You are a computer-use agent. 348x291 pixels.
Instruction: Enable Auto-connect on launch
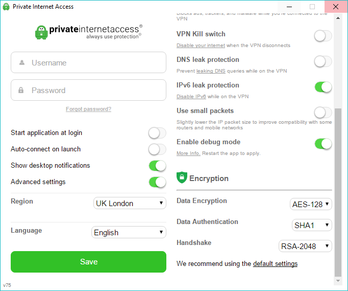157,149
